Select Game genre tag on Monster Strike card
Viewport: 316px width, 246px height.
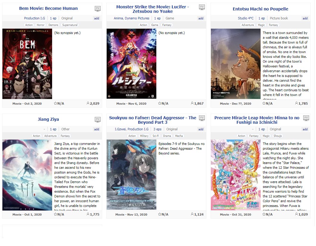click(155, 25)
